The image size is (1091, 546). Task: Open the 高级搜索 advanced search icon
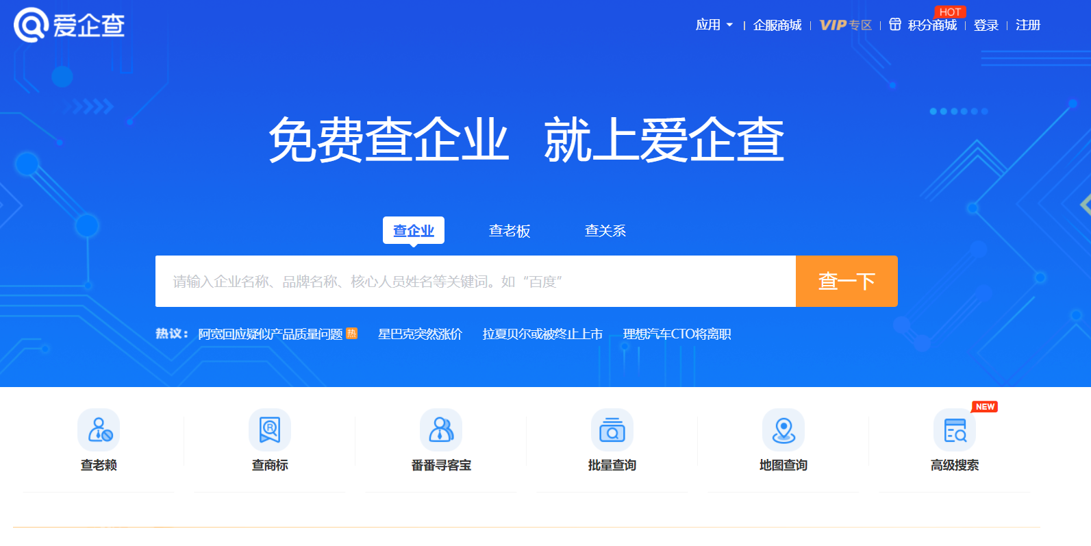955,430
